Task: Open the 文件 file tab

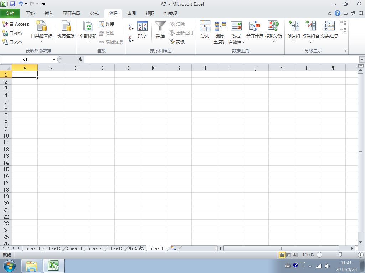Action: (10, 14)
